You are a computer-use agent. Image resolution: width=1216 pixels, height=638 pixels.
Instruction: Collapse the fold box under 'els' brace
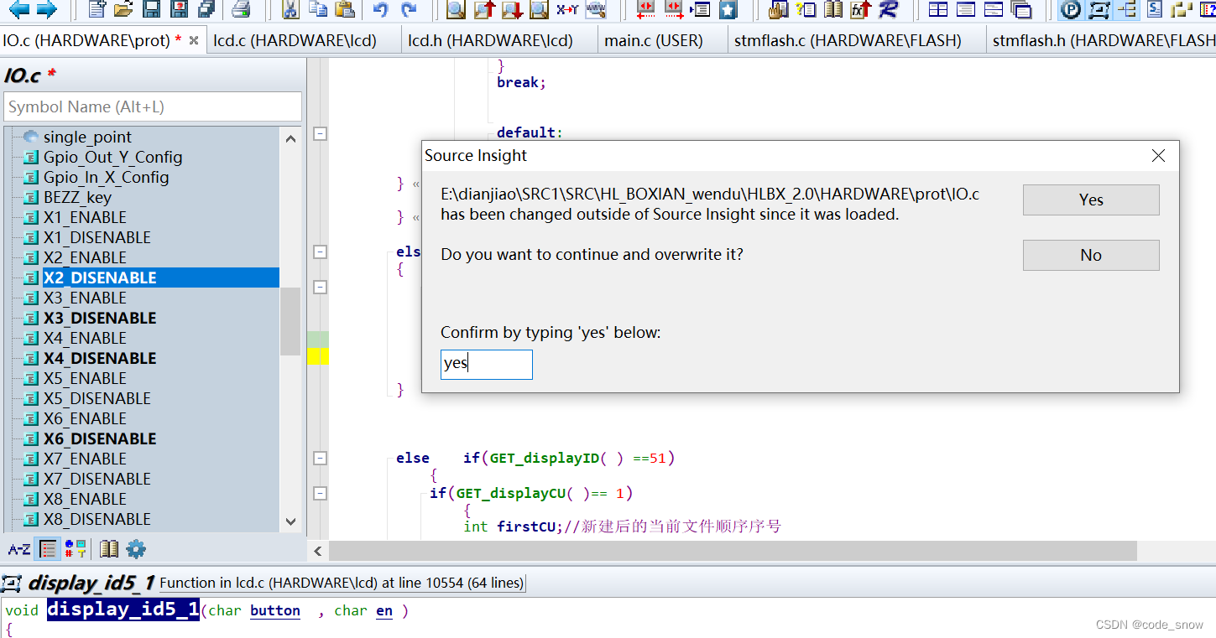click(320, 287)
